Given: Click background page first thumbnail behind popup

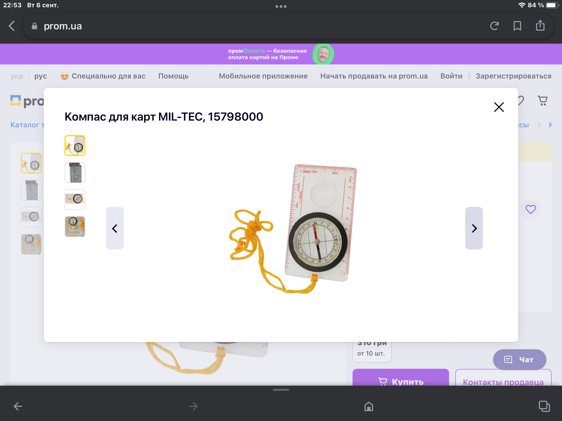Looking at the screenshot, I should pyautogui.click(x=31, y=163).
